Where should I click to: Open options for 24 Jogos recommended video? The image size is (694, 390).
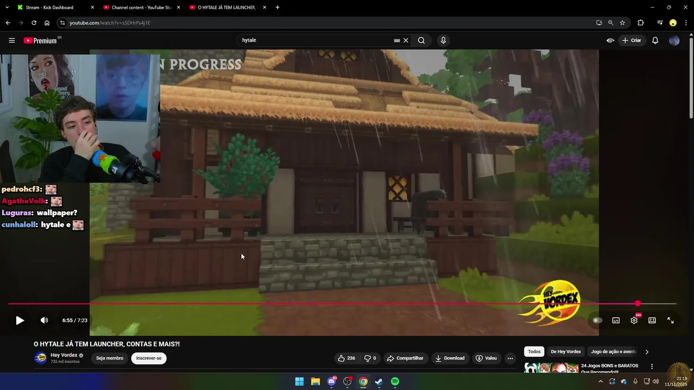[x=652, y=367]
